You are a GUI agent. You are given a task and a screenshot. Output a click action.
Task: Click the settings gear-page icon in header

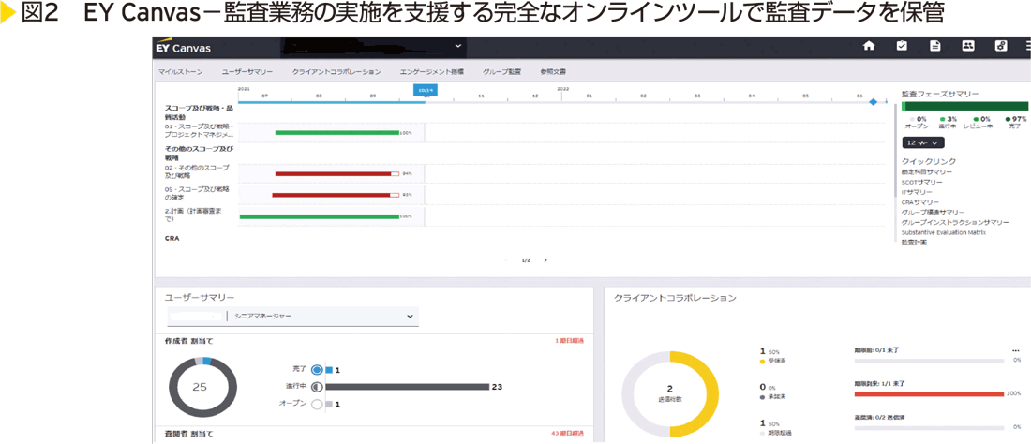[1001, 46]
